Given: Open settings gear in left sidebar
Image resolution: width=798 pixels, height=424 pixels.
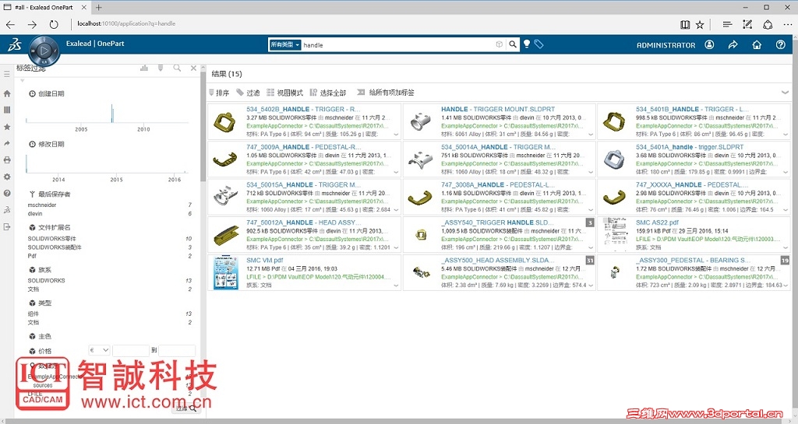Looking at the screenshot, I should coord(6,177).
